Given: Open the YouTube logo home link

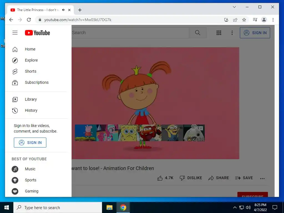Looking at the screenshot, I should coord(37,33).
